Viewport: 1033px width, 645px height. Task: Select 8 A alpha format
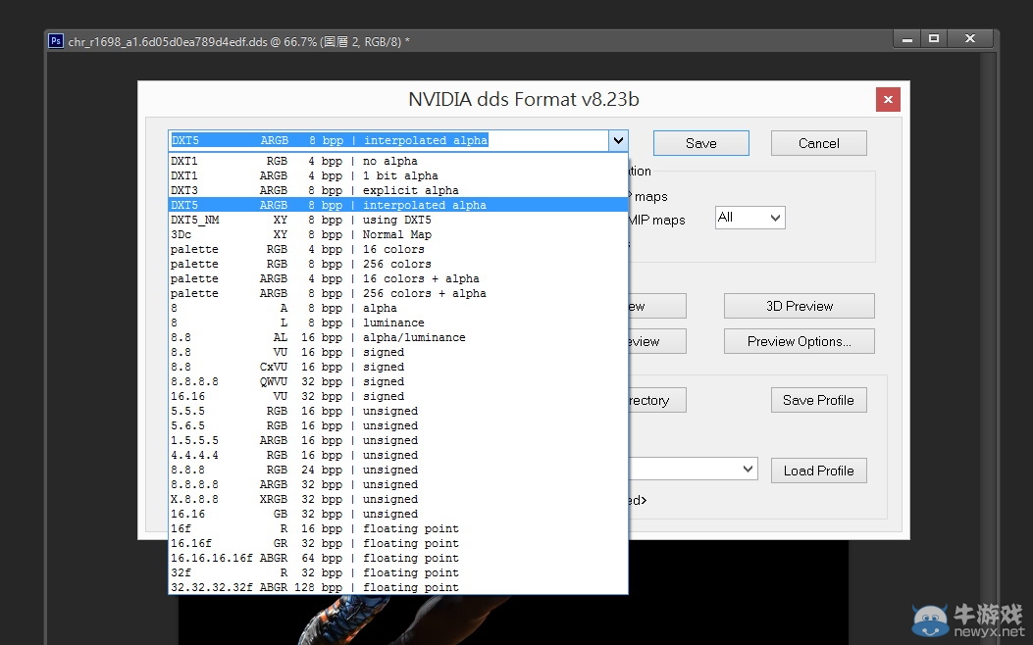[398, 308]
